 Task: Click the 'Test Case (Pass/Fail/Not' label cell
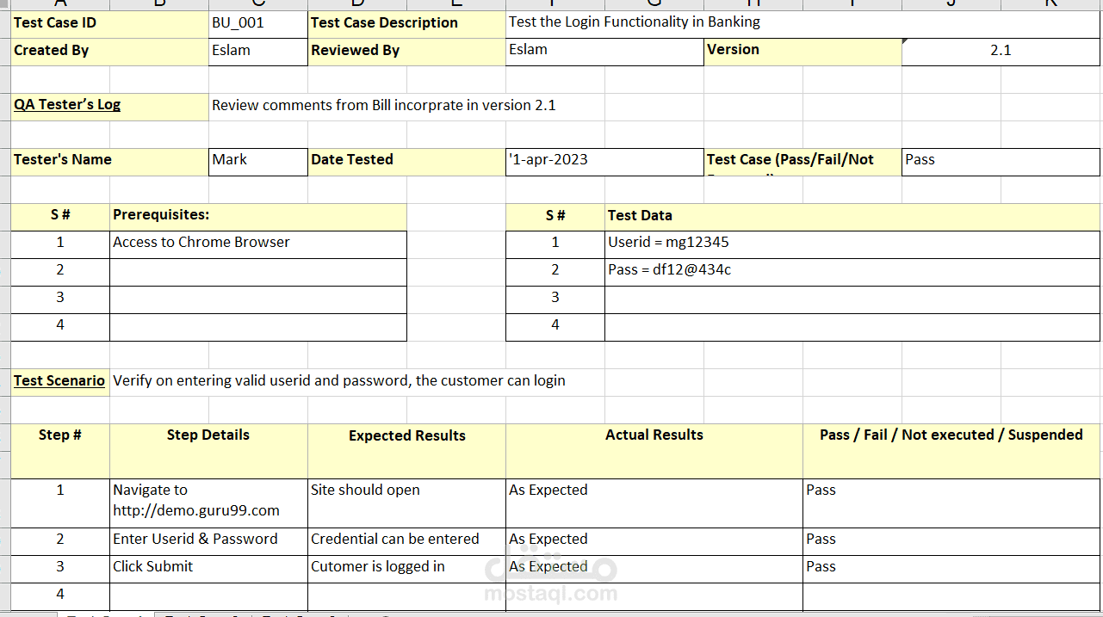coord(802,162)
